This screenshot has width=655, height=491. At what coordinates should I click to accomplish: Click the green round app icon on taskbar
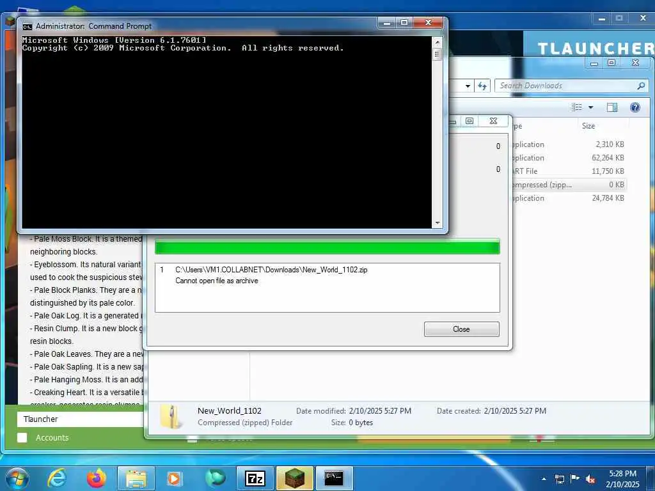click(x=215, y=478)
